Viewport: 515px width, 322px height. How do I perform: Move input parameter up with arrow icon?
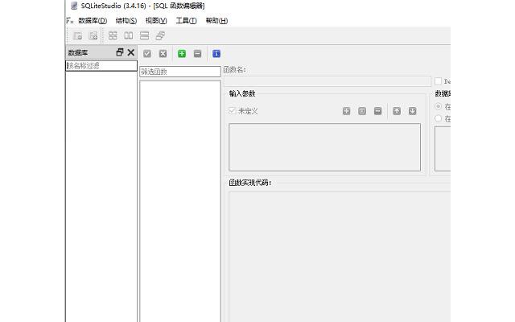pos(397,111)
